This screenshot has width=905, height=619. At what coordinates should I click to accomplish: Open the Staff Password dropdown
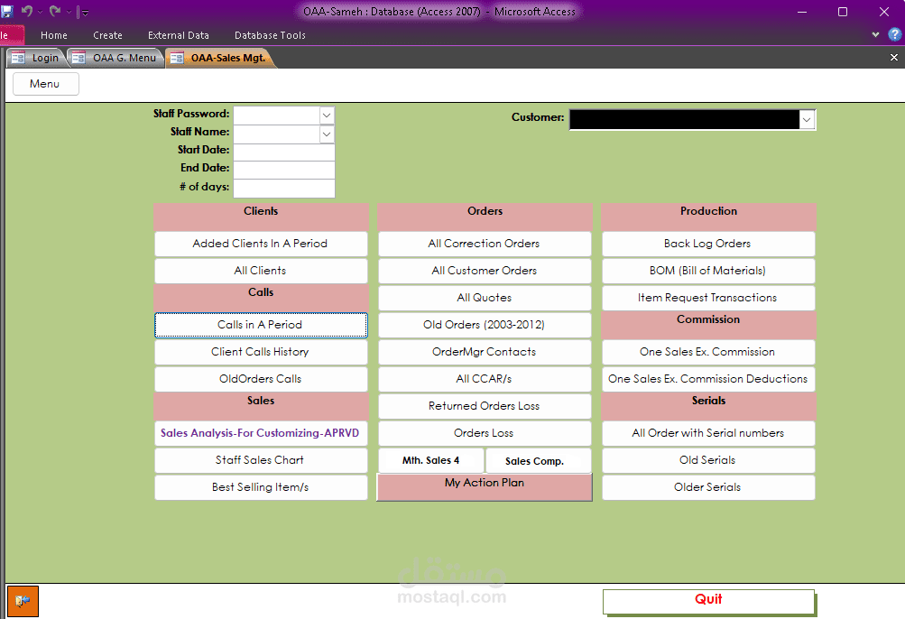click(x=326, y=115)
